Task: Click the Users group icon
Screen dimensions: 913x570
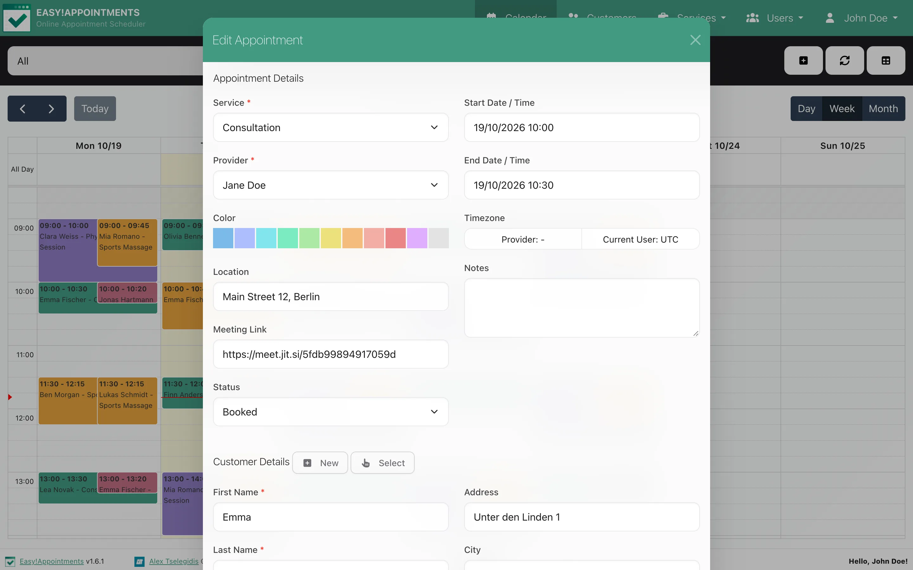Action: tap(752, 18)
